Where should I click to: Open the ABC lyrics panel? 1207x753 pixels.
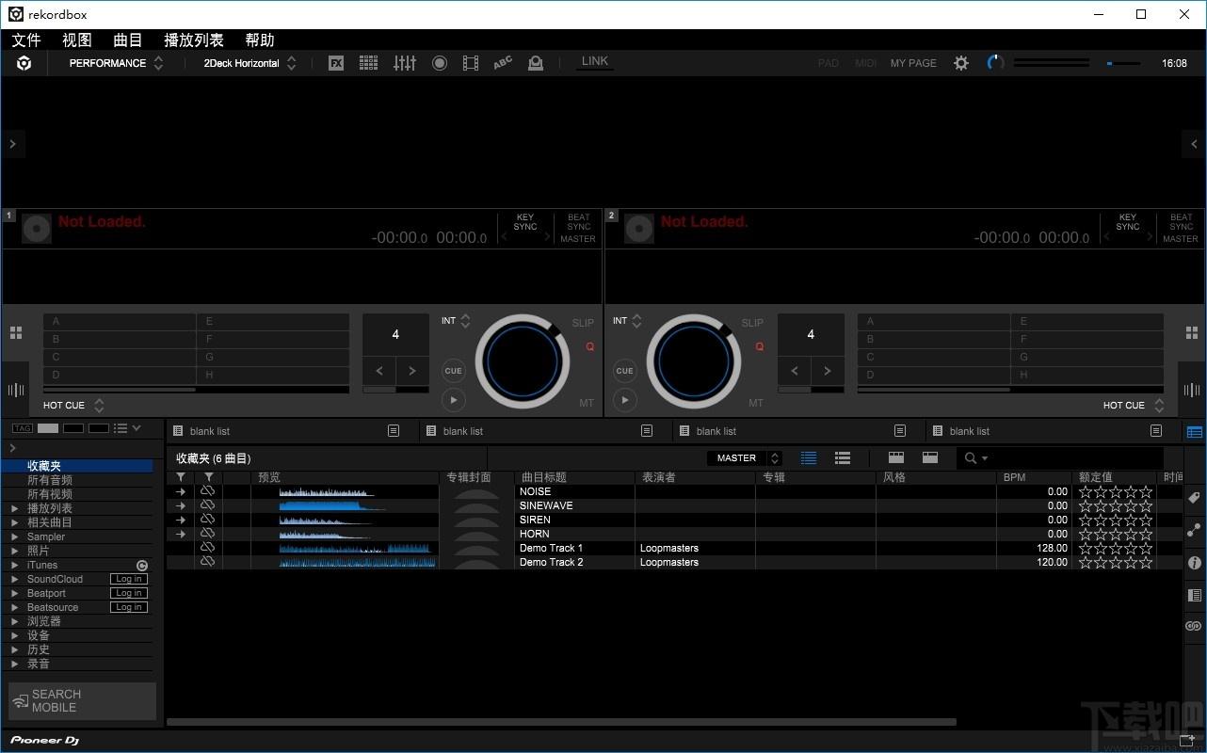503,63
